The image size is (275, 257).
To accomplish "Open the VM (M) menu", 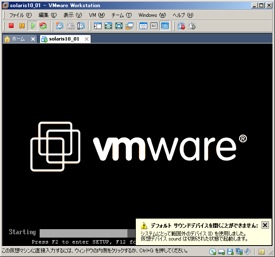I will [x=97, y=15].
